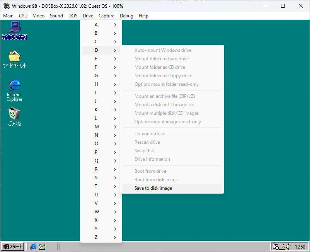The height and width of the screenshot is (252, 310).
Task: Expand drive F submenu
Action: 101,67
